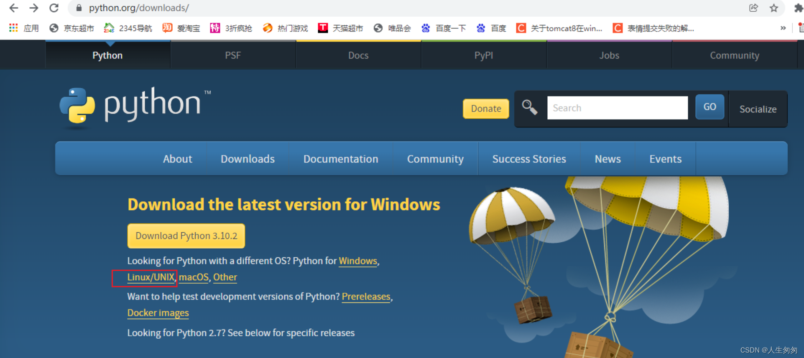Follow the Windows download link
The height and width of the screenshot is (358, 804).
(x=358, y=261)
